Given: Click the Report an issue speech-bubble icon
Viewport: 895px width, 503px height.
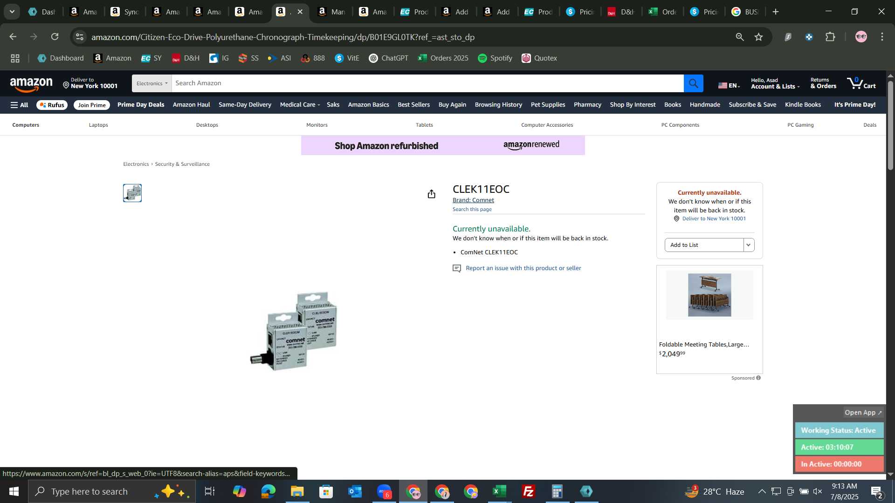Looking at the screenshot, I should [457, 268].
